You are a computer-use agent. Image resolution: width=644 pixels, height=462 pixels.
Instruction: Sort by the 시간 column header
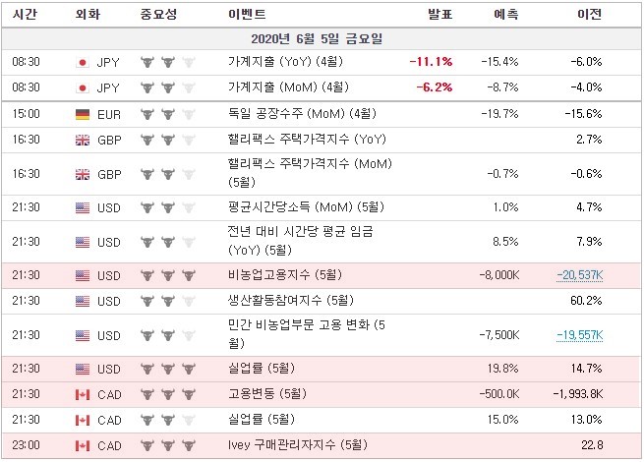pyautogui.click(x=25, y=15)
